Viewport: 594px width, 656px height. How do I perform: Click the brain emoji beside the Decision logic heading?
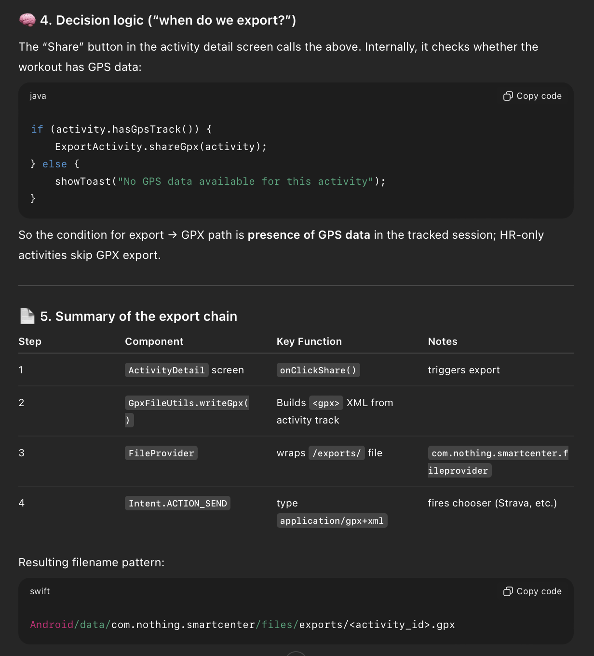[27, 20]
